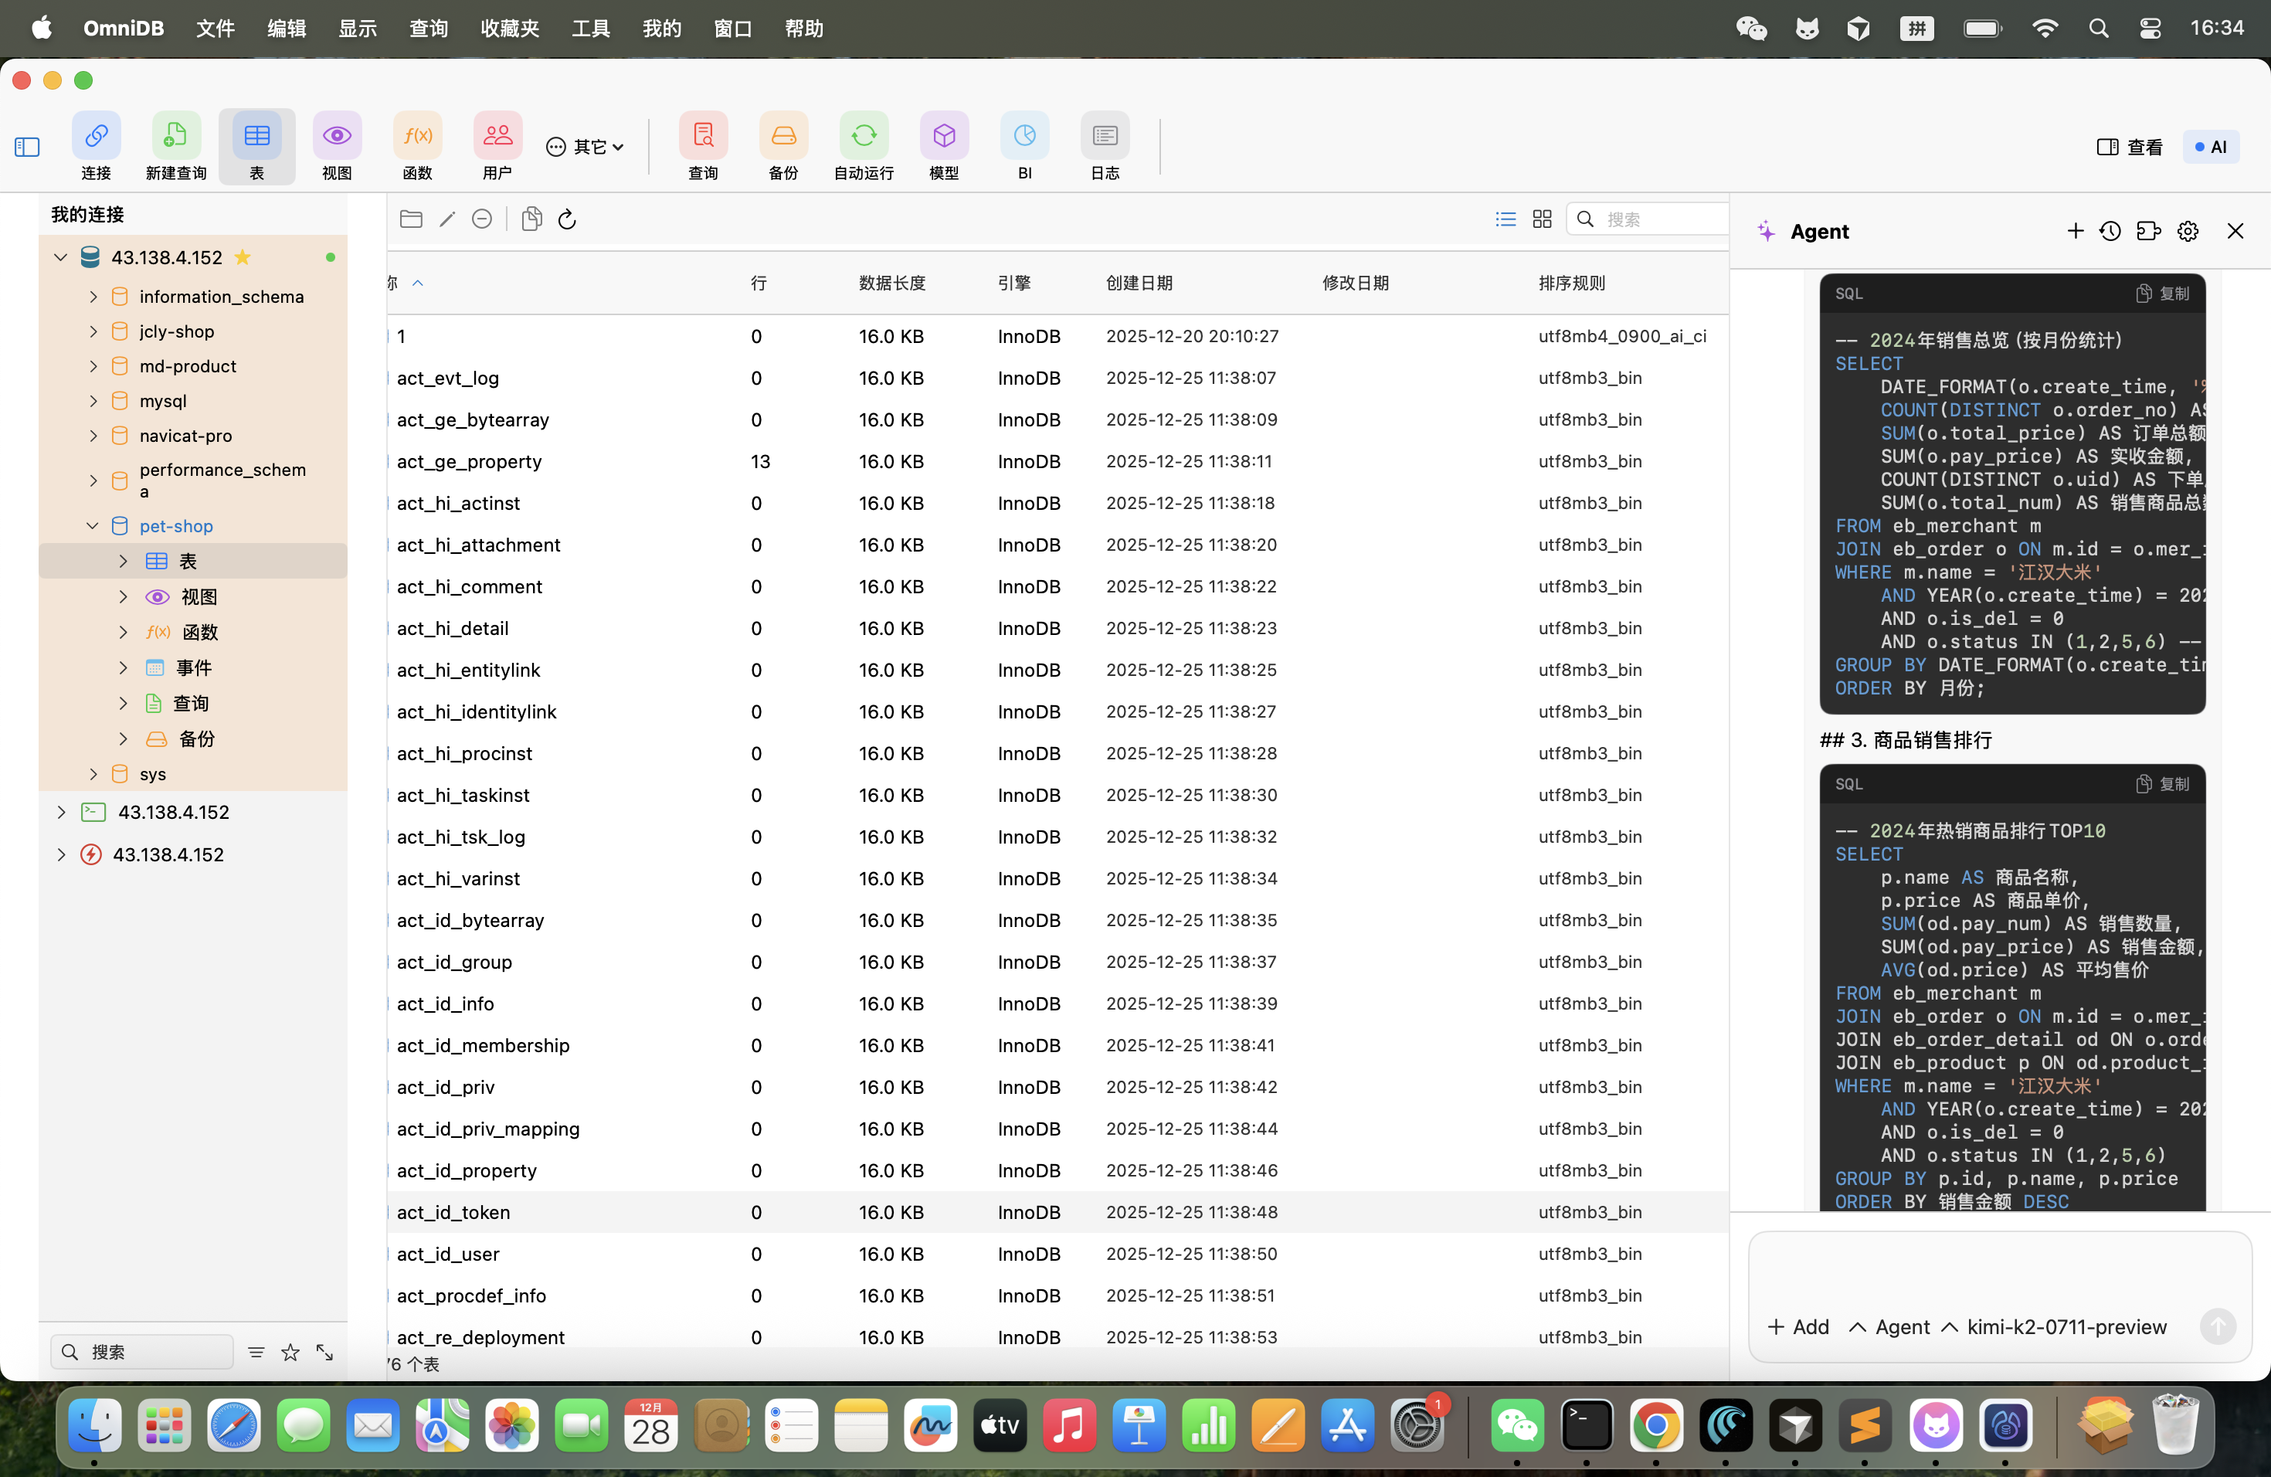This screenshot has height=1477, width=2271.
Task: Sort tables by 数据长度 column header
Action: pyautogui.click(x=891, y=283)
